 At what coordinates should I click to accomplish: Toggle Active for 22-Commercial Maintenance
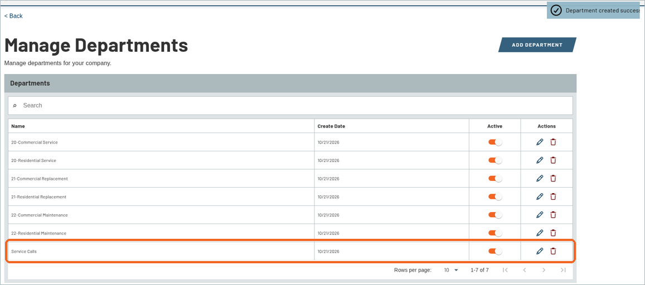(x=495, y=214)
